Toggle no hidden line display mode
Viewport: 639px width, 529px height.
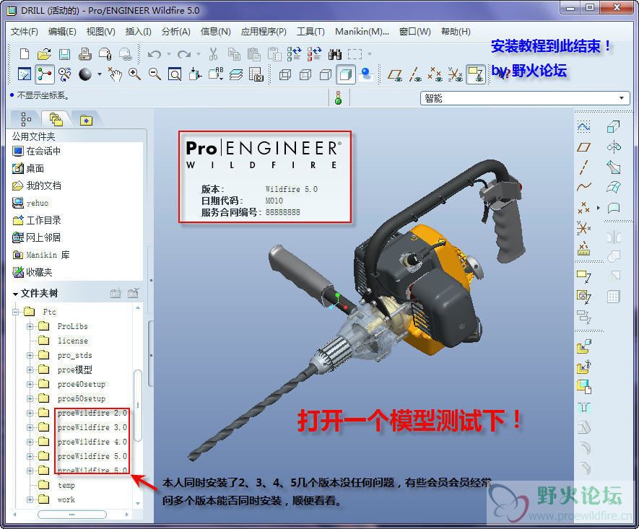325,74
